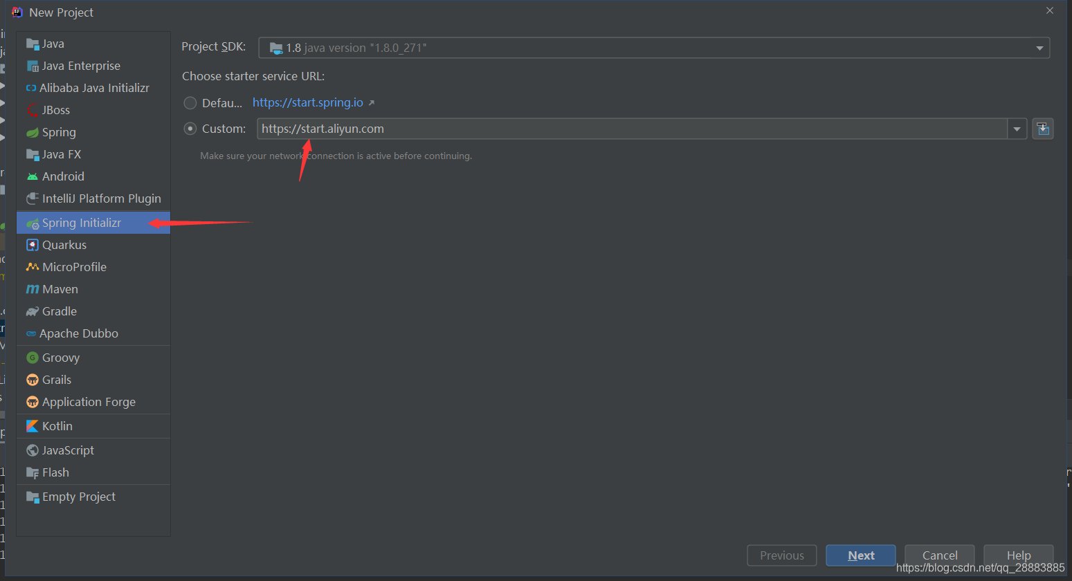Click the IntelliJ logo in title bar
The width and height of the screenshot is (1072, 581).
[17, 12]
